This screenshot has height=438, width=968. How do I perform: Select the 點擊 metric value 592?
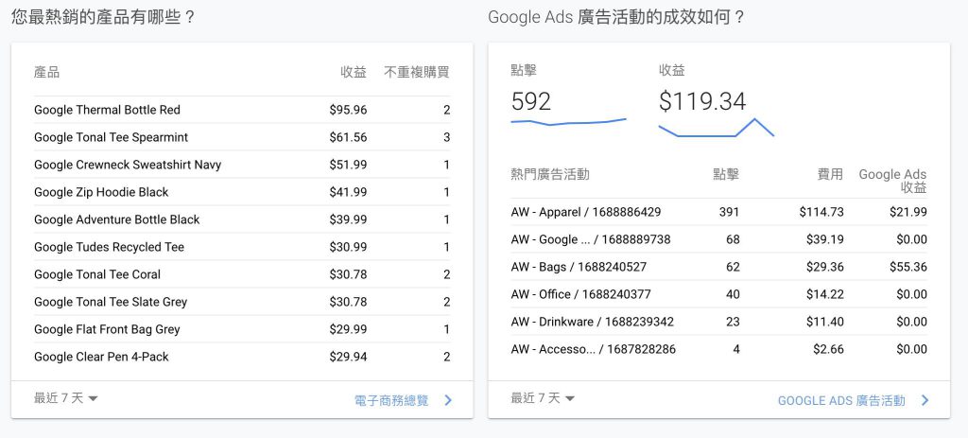pos(531,101)
